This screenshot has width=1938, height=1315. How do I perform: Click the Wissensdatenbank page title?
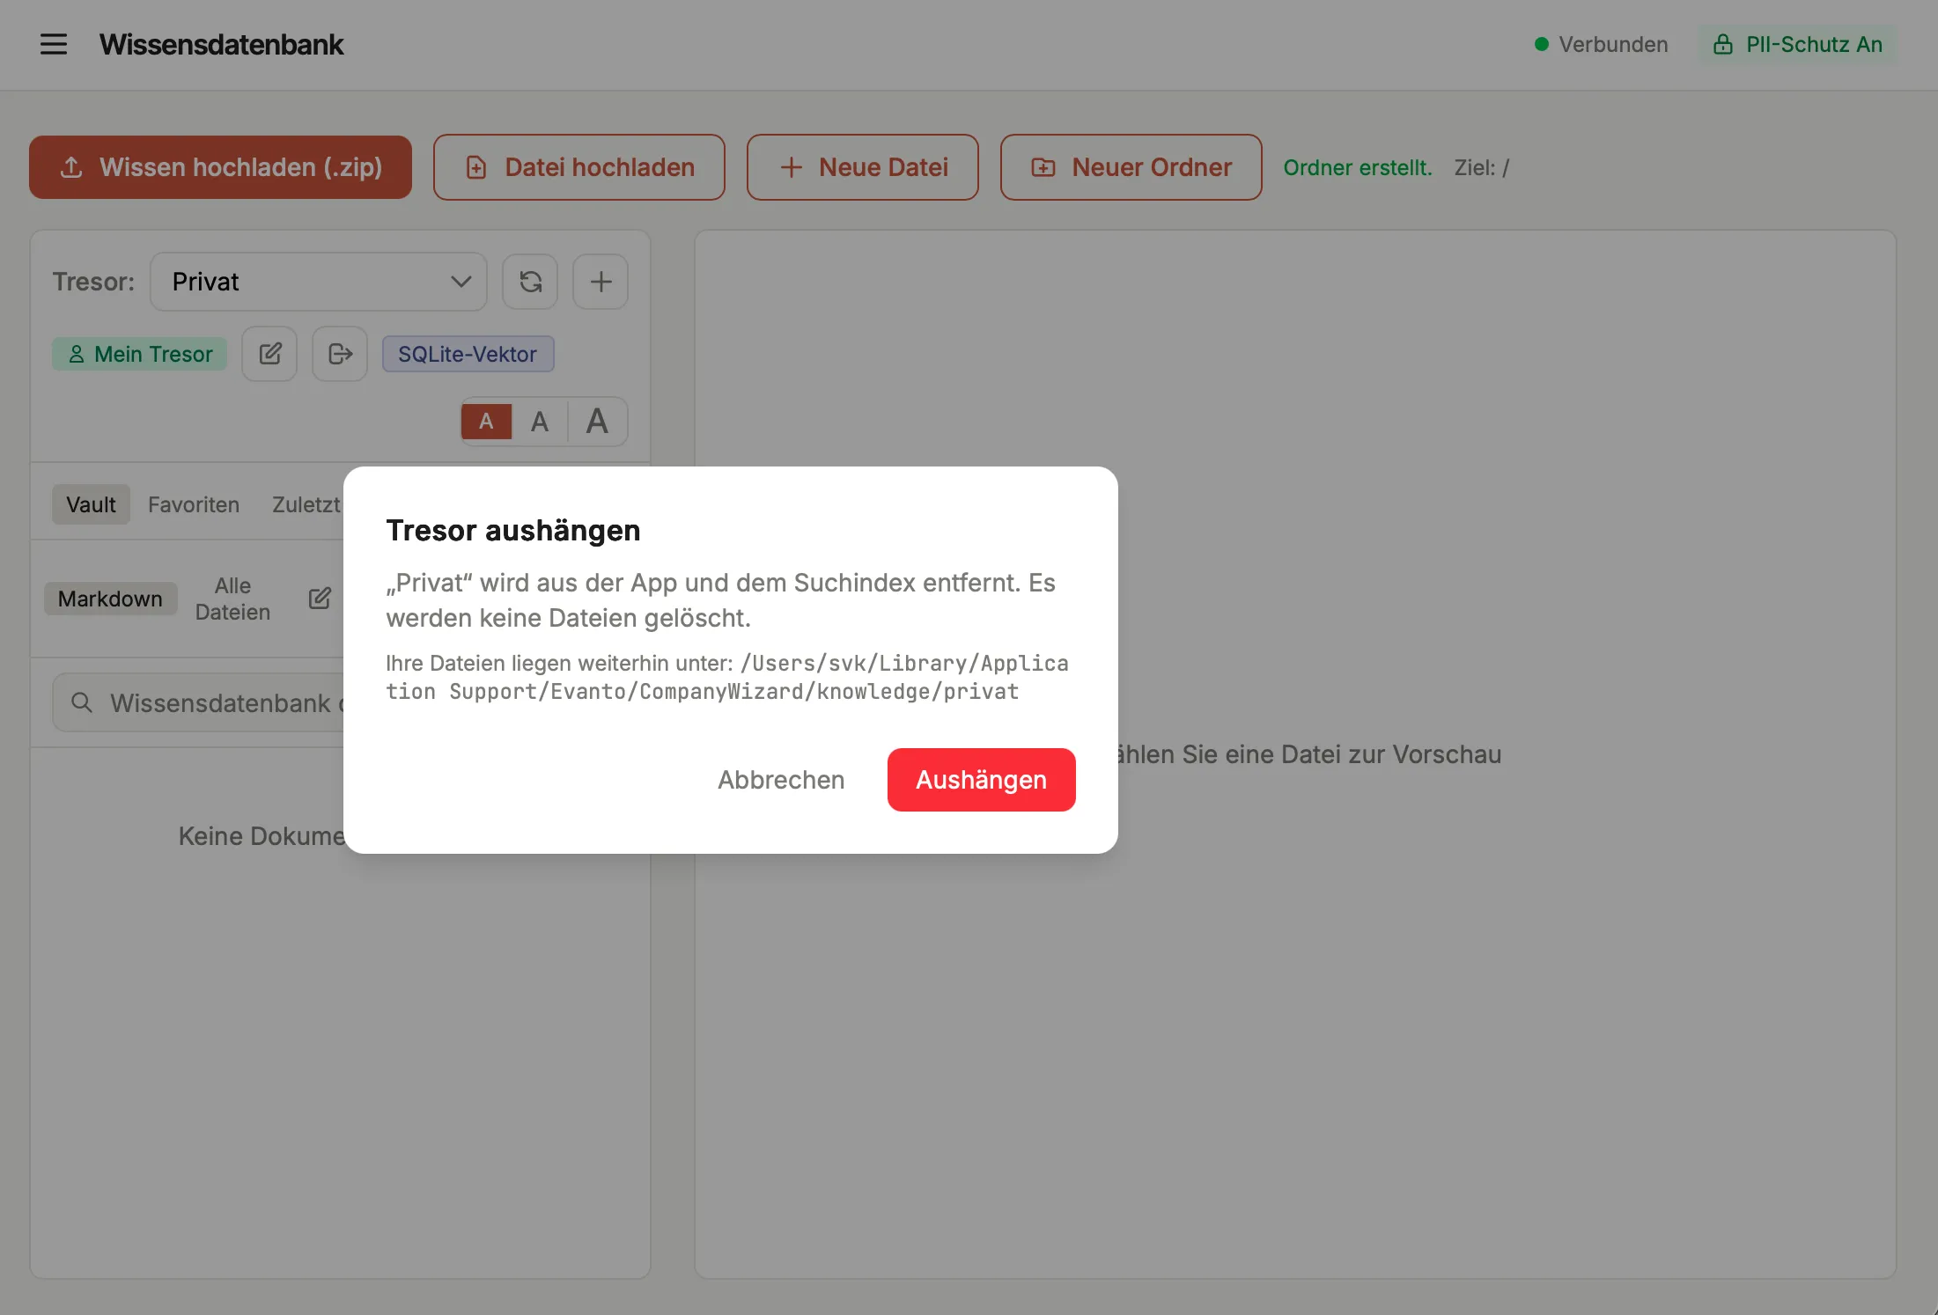coord(222,44)
